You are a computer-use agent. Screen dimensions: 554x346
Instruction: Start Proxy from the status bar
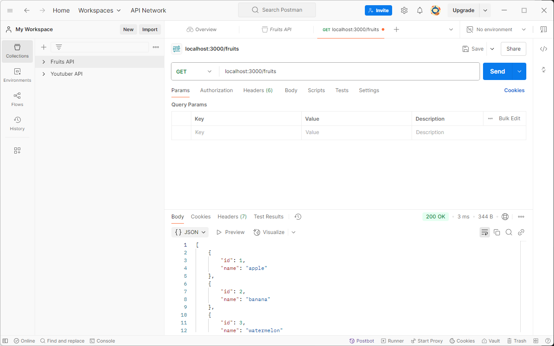point(427,341)
